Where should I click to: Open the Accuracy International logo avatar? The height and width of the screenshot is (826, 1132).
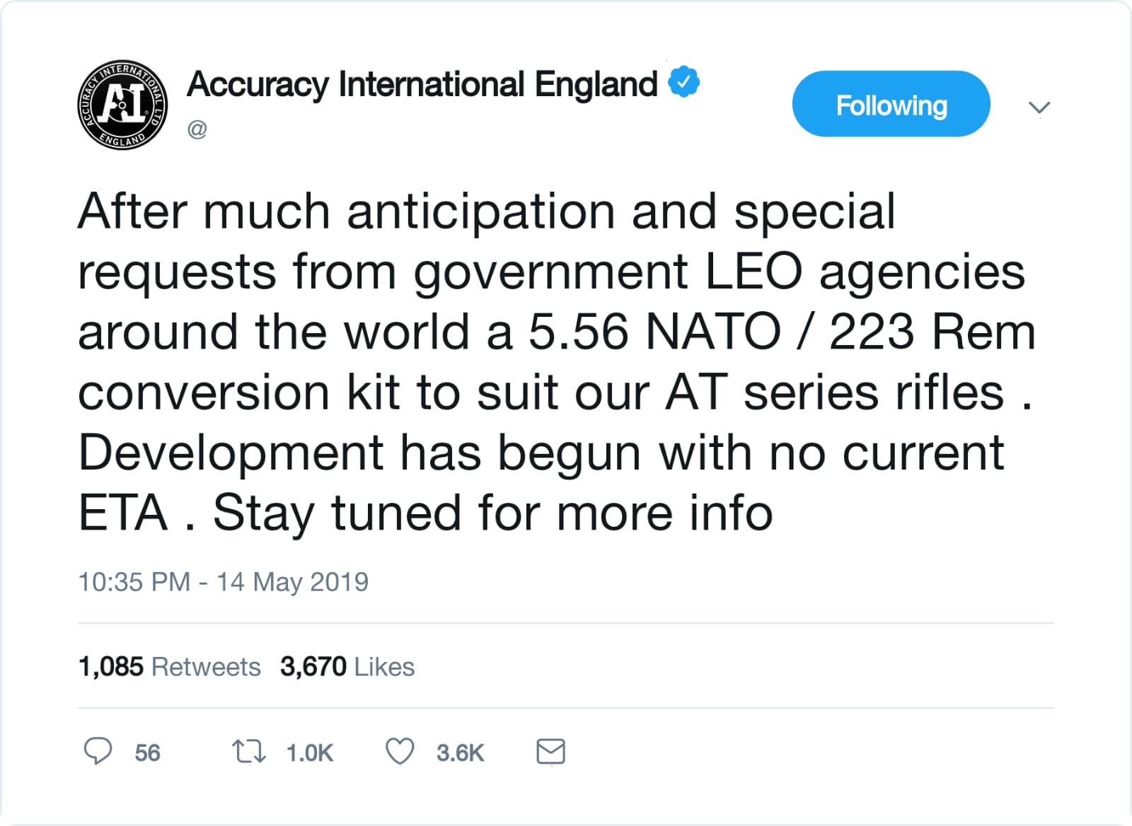click(122, 105)
